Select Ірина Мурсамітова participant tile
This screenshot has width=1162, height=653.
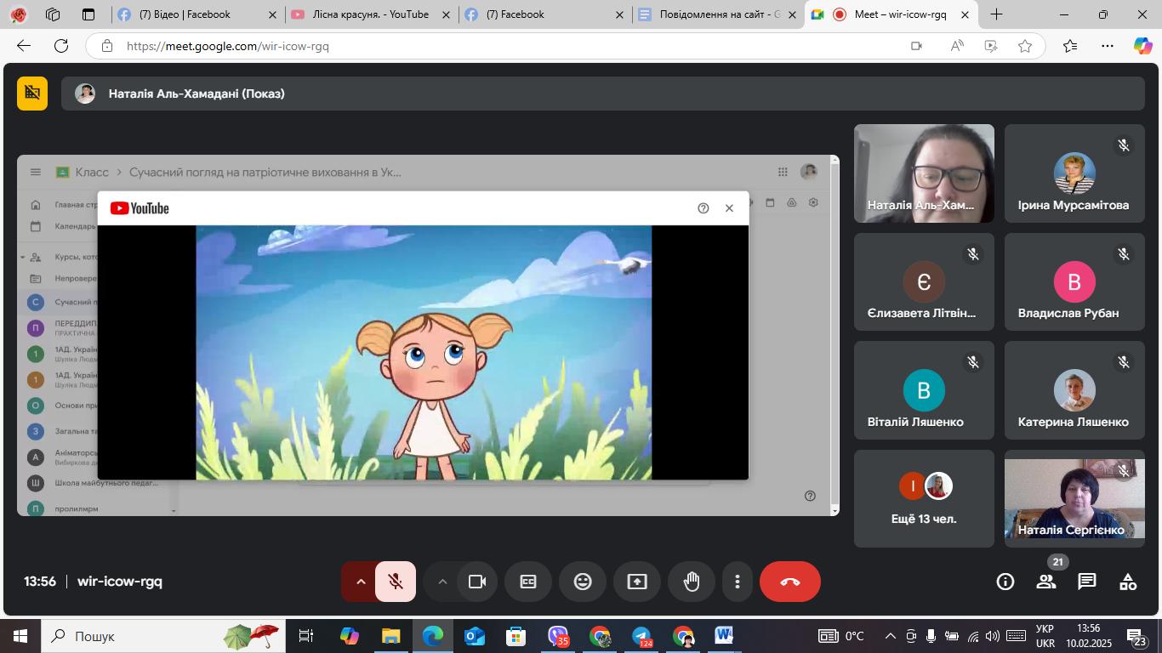click(x=1074, y=173)
